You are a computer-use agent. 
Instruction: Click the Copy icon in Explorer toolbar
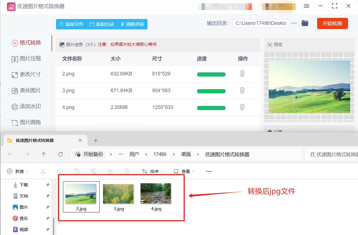click(60, 171)
